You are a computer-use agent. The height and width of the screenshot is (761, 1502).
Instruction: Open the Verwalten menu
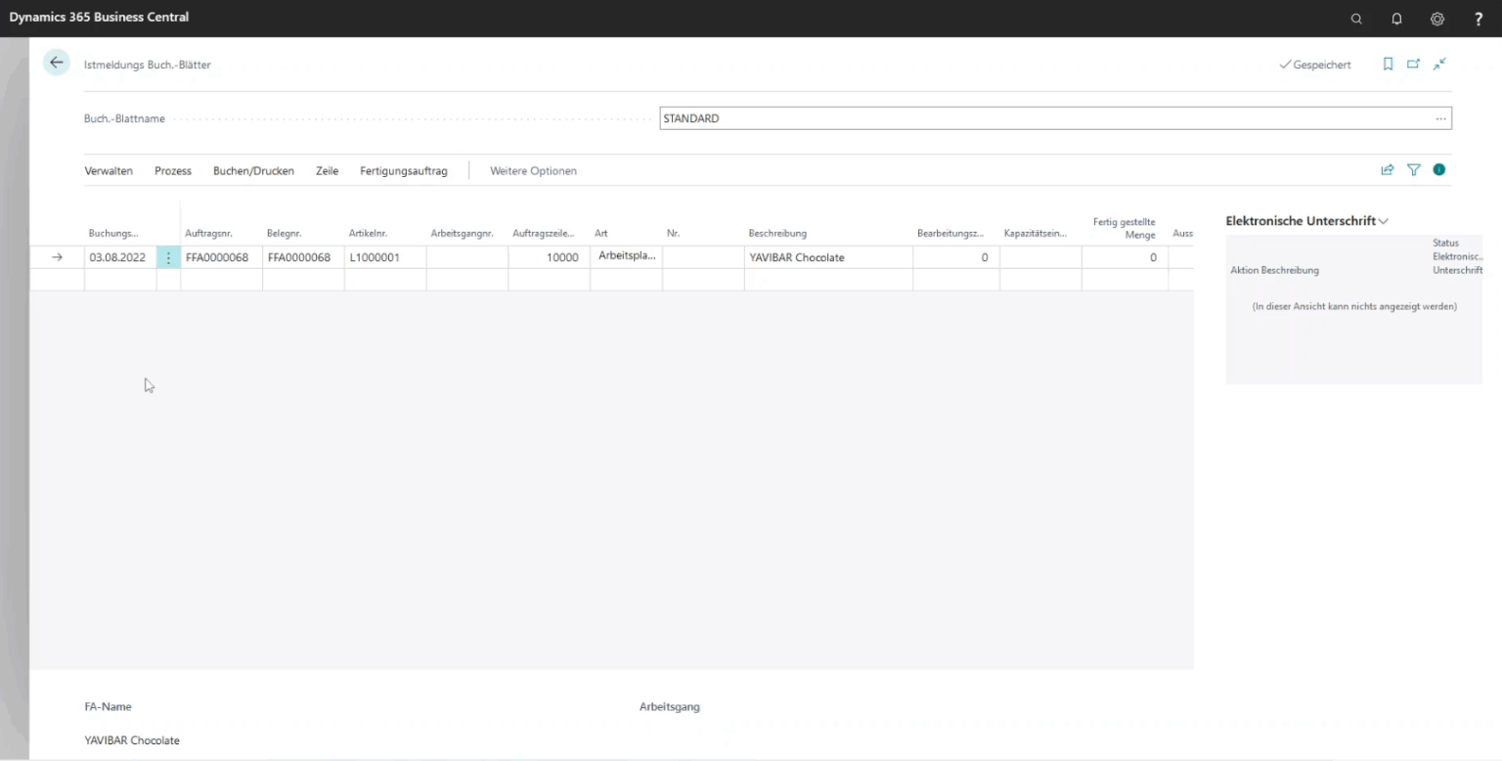pos(108,170)
